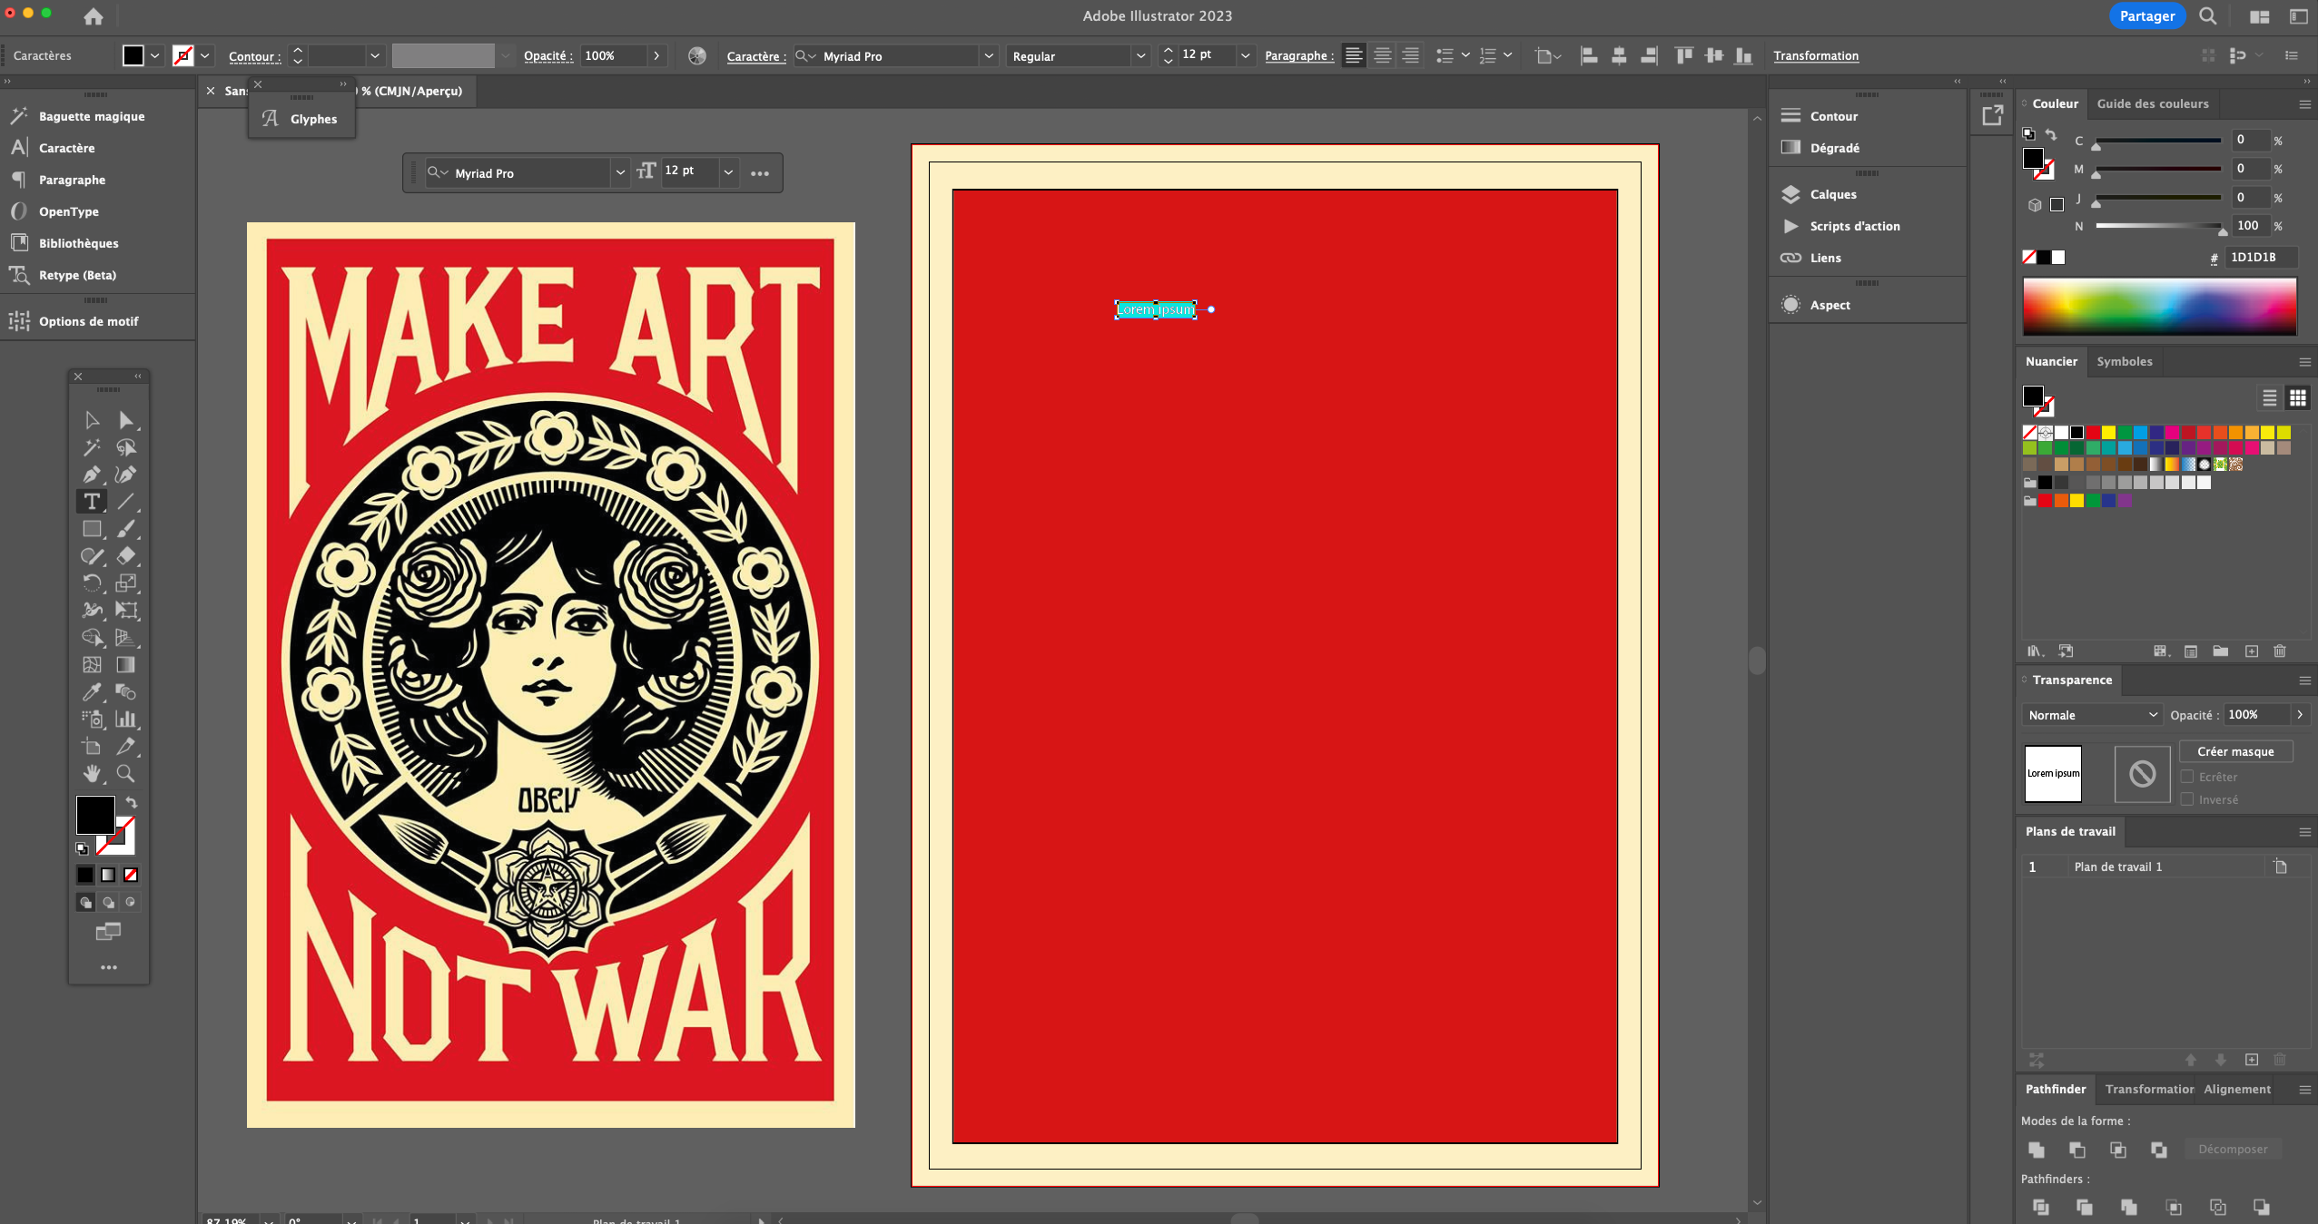
Task: Click the home icon in title bar
Action: point(93,16)
